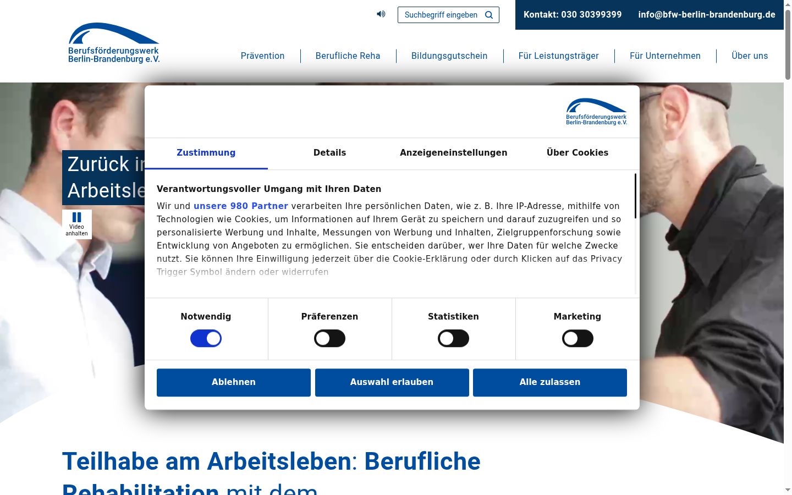Click the Suchbegriff eingeben search field

448,15
